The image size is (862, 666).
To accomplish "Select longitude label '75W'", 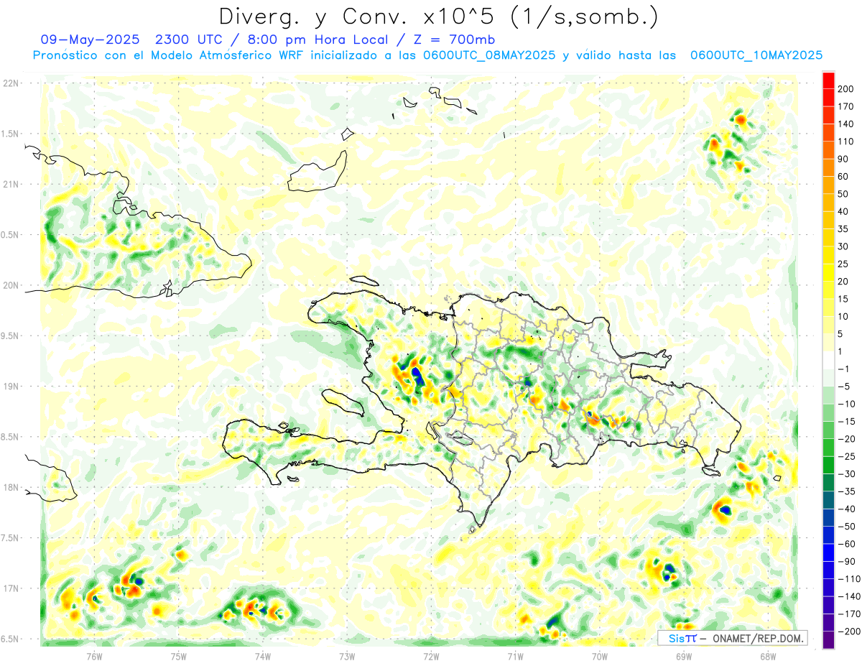I will click(179, 656).
